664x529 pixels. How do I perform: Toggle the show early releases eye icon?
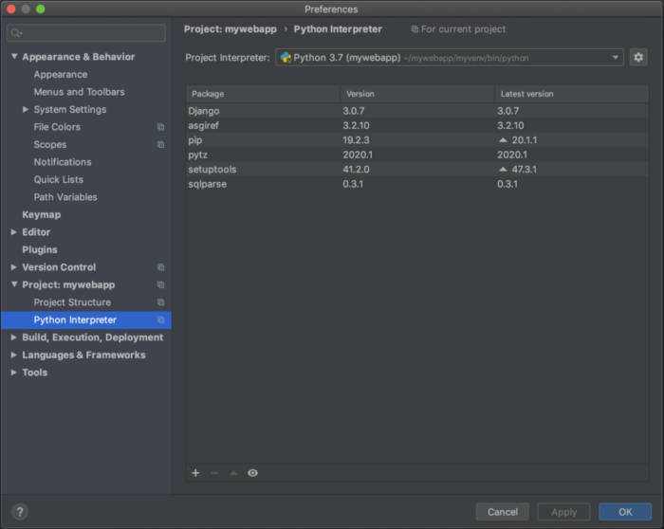point(252,473)
